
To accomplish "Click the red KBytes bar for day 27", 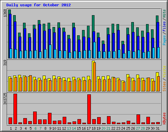I will pyautogui.click(x=138, y=119).
